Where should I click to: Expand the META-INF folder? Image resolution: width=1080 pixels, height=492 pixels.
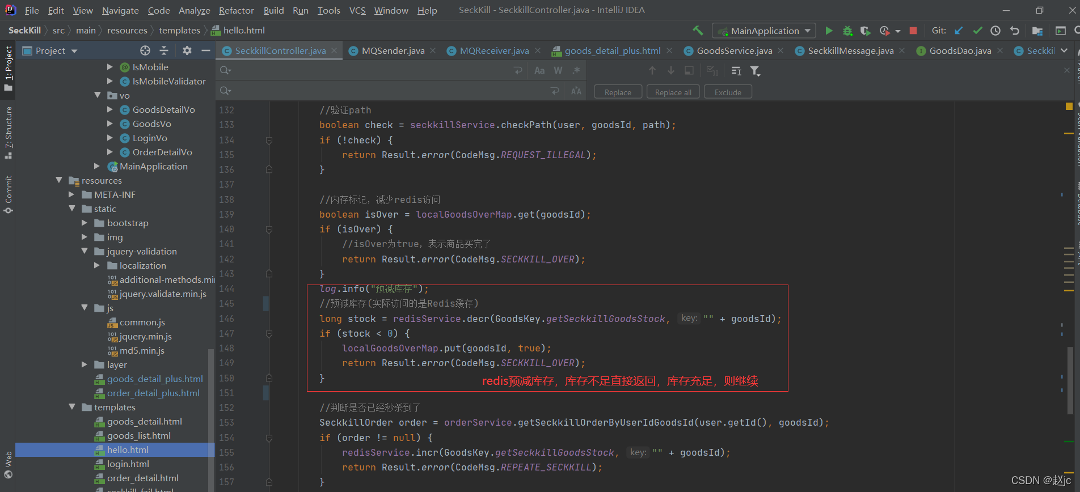coord(71,194)
